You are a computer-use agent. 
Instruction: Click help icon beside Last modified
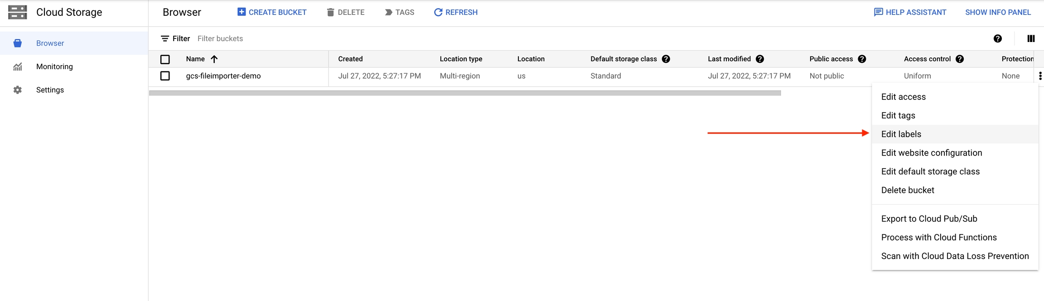[760, 59]
